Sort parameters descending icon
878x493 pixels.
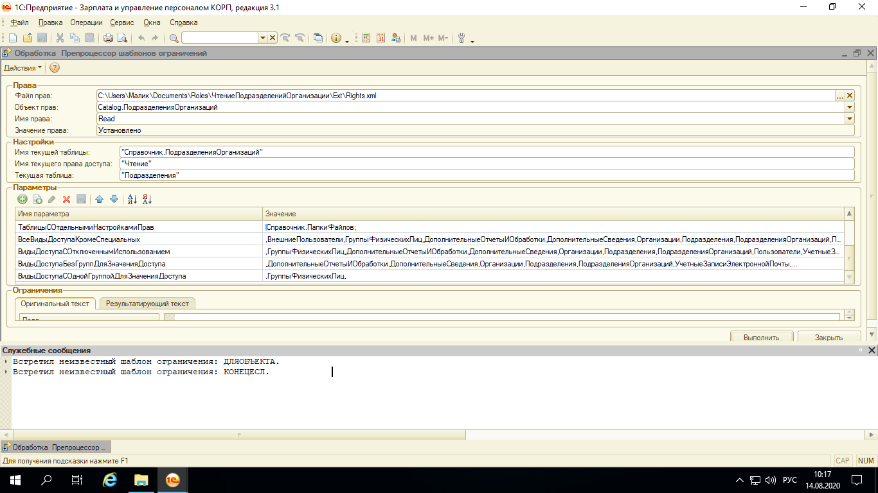pos(147,200)
